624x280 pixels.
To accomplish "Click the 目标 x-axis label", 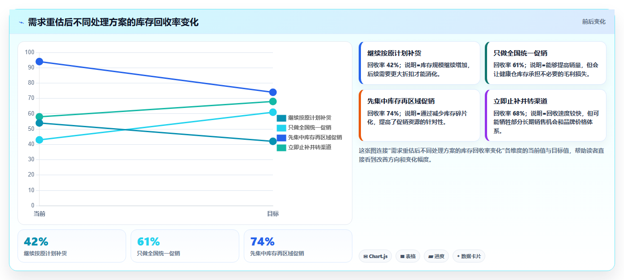I will tap(273, 214).
